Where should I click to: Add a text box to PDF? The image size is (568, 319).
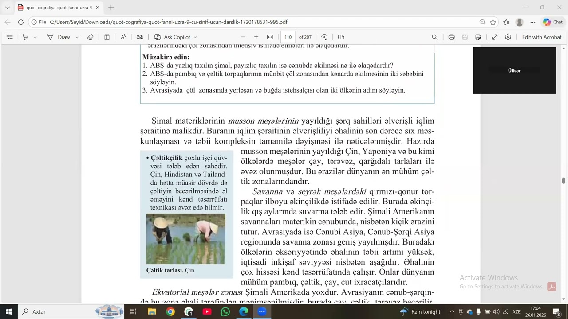107,37
